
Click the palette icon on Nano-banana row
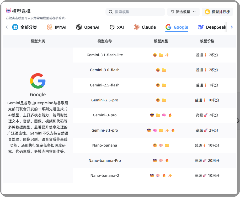(161, 145)
